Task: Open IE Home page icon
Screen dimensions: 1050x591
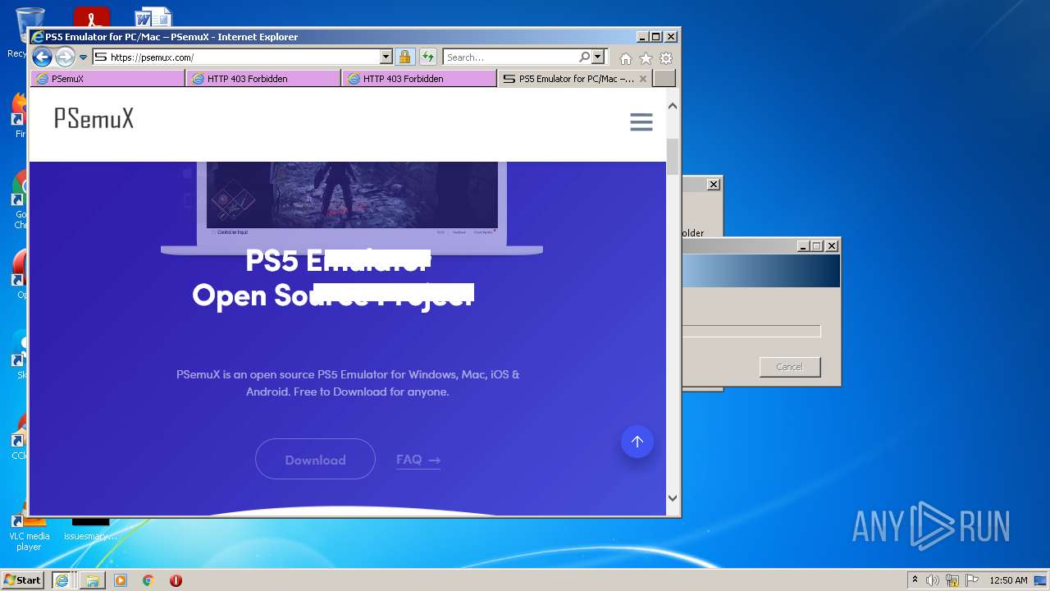Action: click(626, 58)
